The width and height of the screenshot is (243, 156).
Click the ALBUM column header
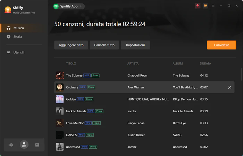[x=178, y=63]
